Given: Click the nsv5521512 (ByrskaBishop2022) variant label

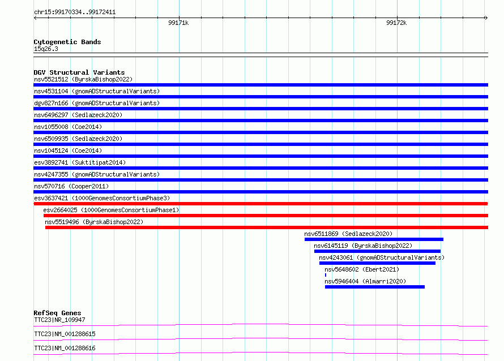Looking at the screenshot, I should point(83,79).
